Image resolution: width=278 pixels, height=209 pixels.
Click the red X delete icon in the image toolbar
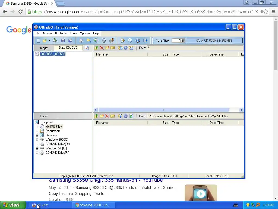(x=102, y=48)
